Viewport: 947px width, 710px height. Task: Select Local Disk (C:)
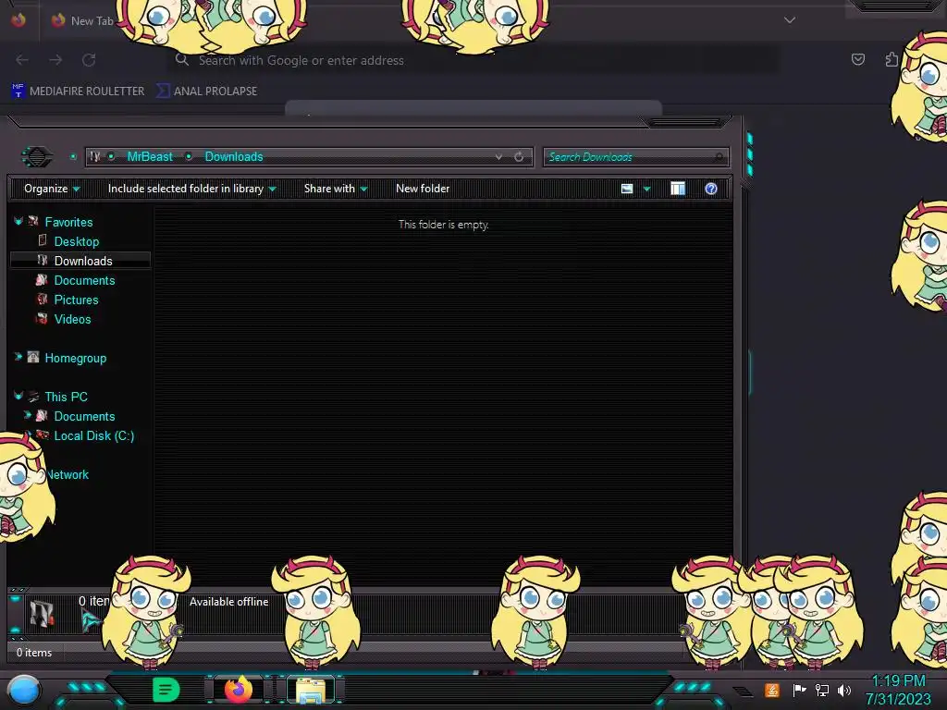pyautogui.click(x=94, y=435)
